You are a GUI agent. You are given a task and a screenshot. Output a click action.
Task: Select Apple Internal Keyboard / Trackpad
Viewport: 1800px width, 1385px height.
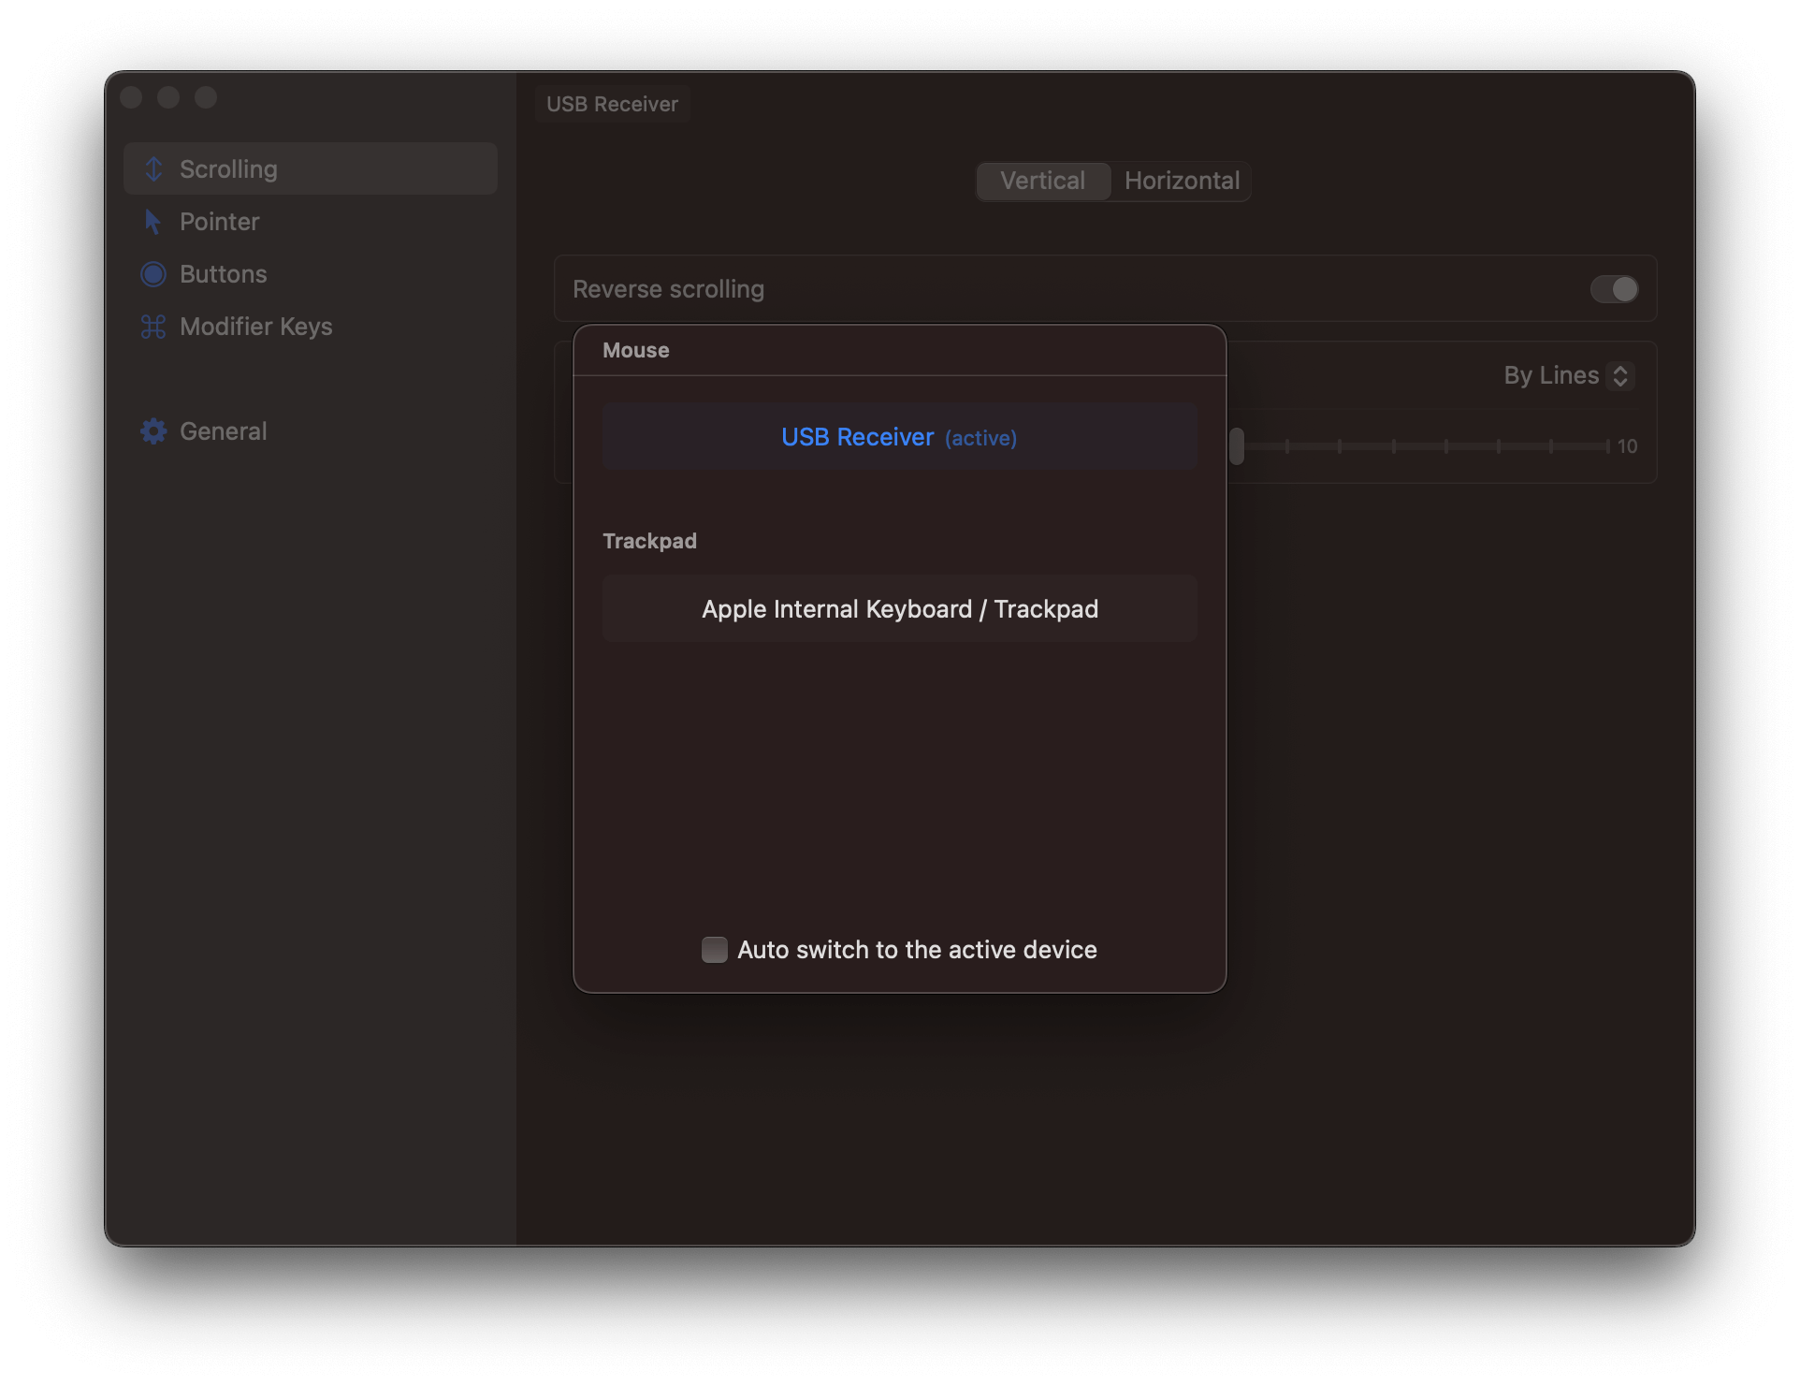[x=899, y=609]
